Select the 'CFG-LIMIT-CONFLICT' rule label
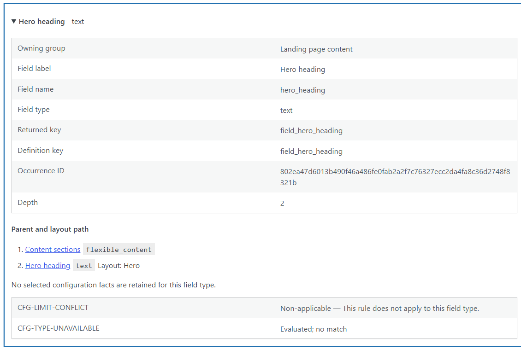 click(53, 308)
